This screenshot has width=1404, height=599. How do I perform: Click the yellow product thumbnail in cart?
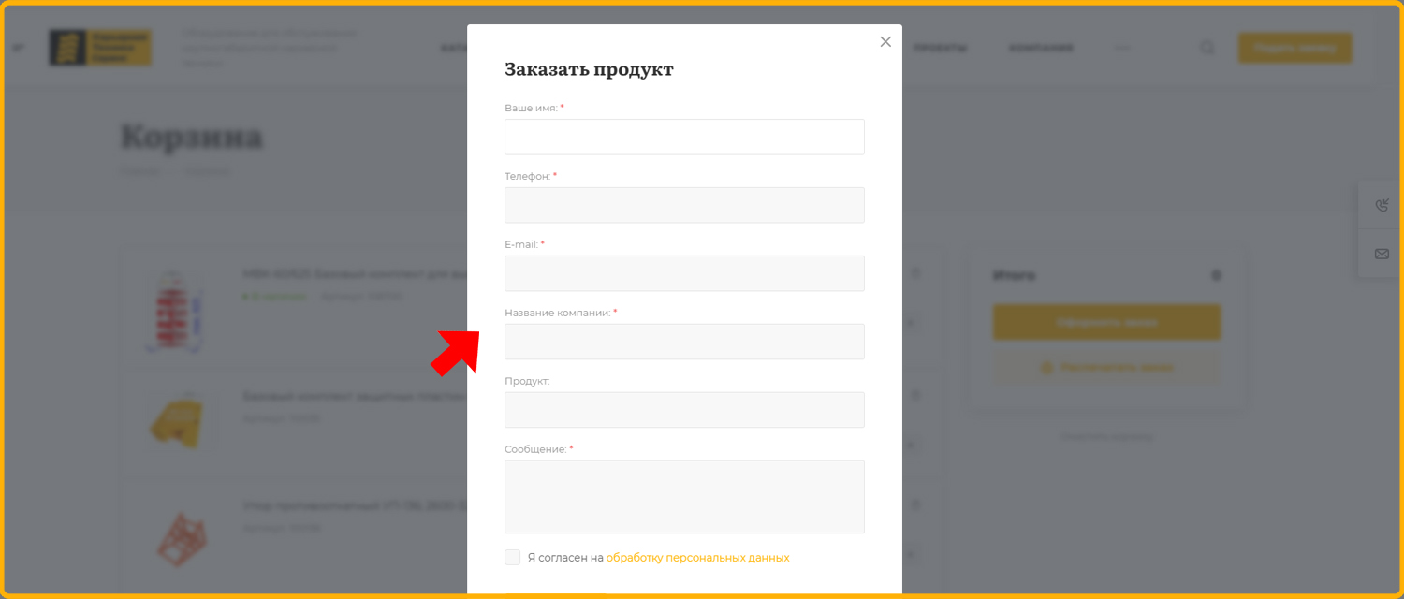tap(174, 421)
